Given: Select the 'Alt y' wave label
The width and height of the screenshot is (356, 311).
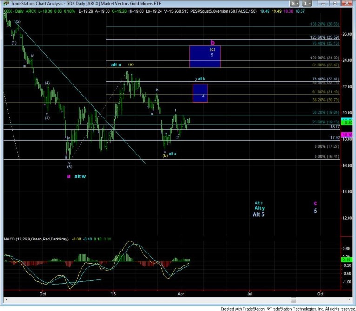Looking at the screenshot, I should pyautogui.click(x=260, y=208).
